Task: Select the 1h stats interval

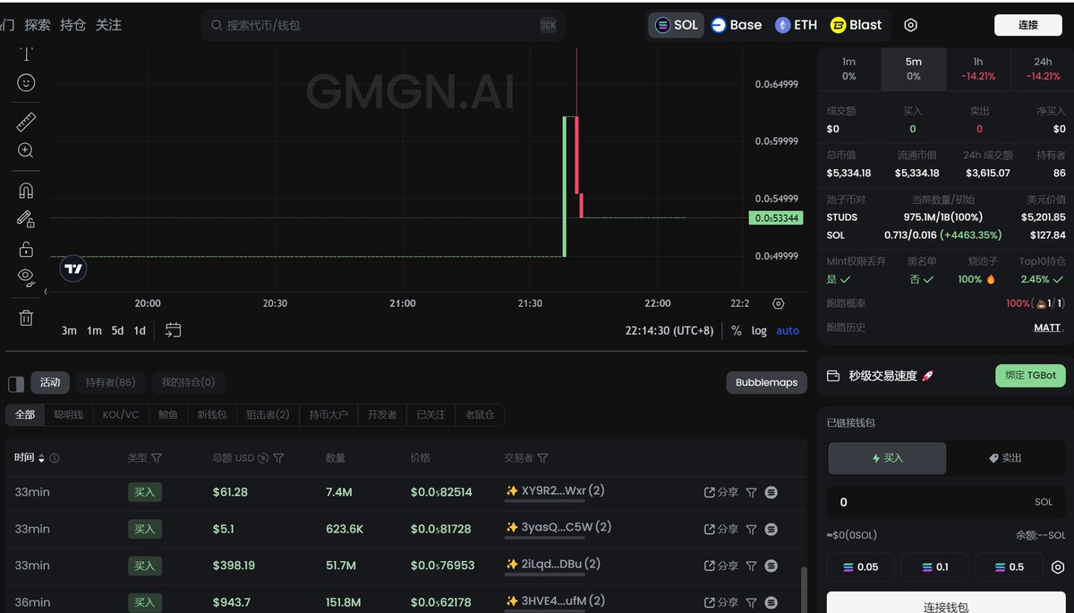Action: click(x=977, y=69)
